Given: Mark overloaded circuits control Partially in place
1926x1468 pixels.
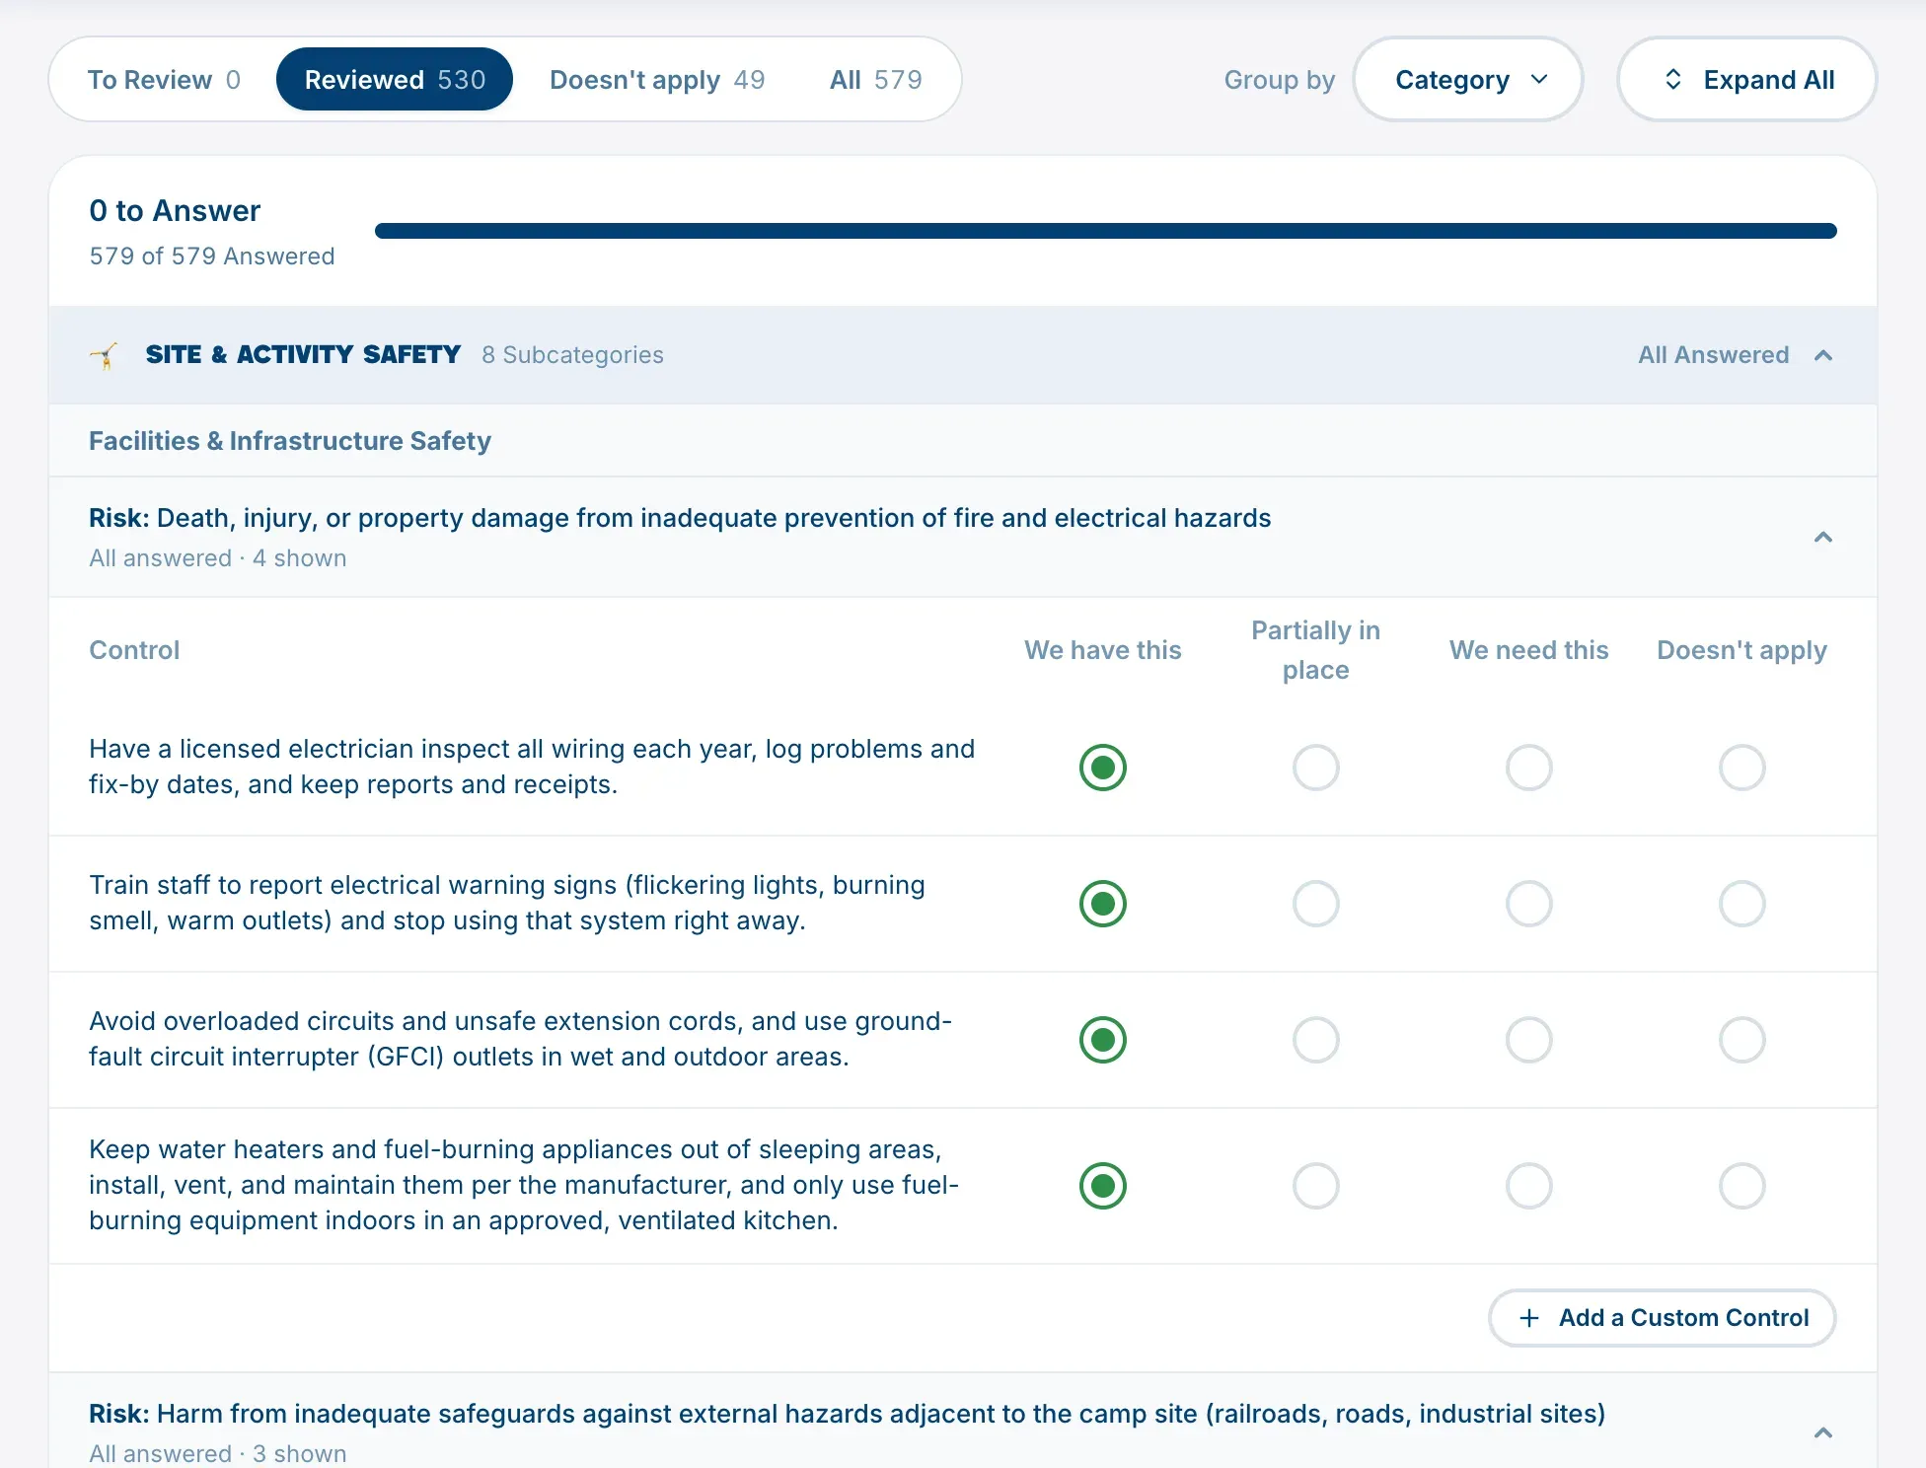Looking at the screenshot, I should click(x=1316, y=1040).
